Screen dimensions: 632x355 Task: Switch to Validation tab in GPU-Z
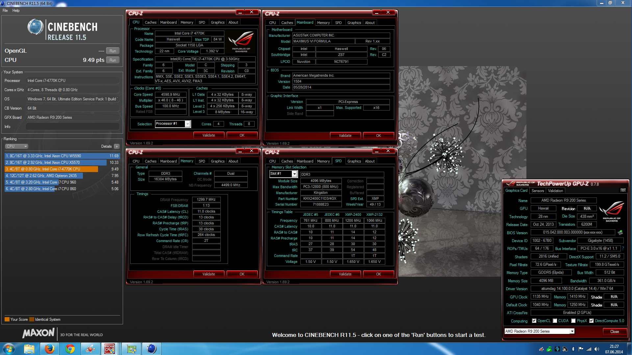click(x=555, y=191)
